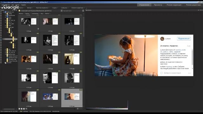
Task: Open the Режим коррекции mode tab
Action: click(x=174, y=5)
